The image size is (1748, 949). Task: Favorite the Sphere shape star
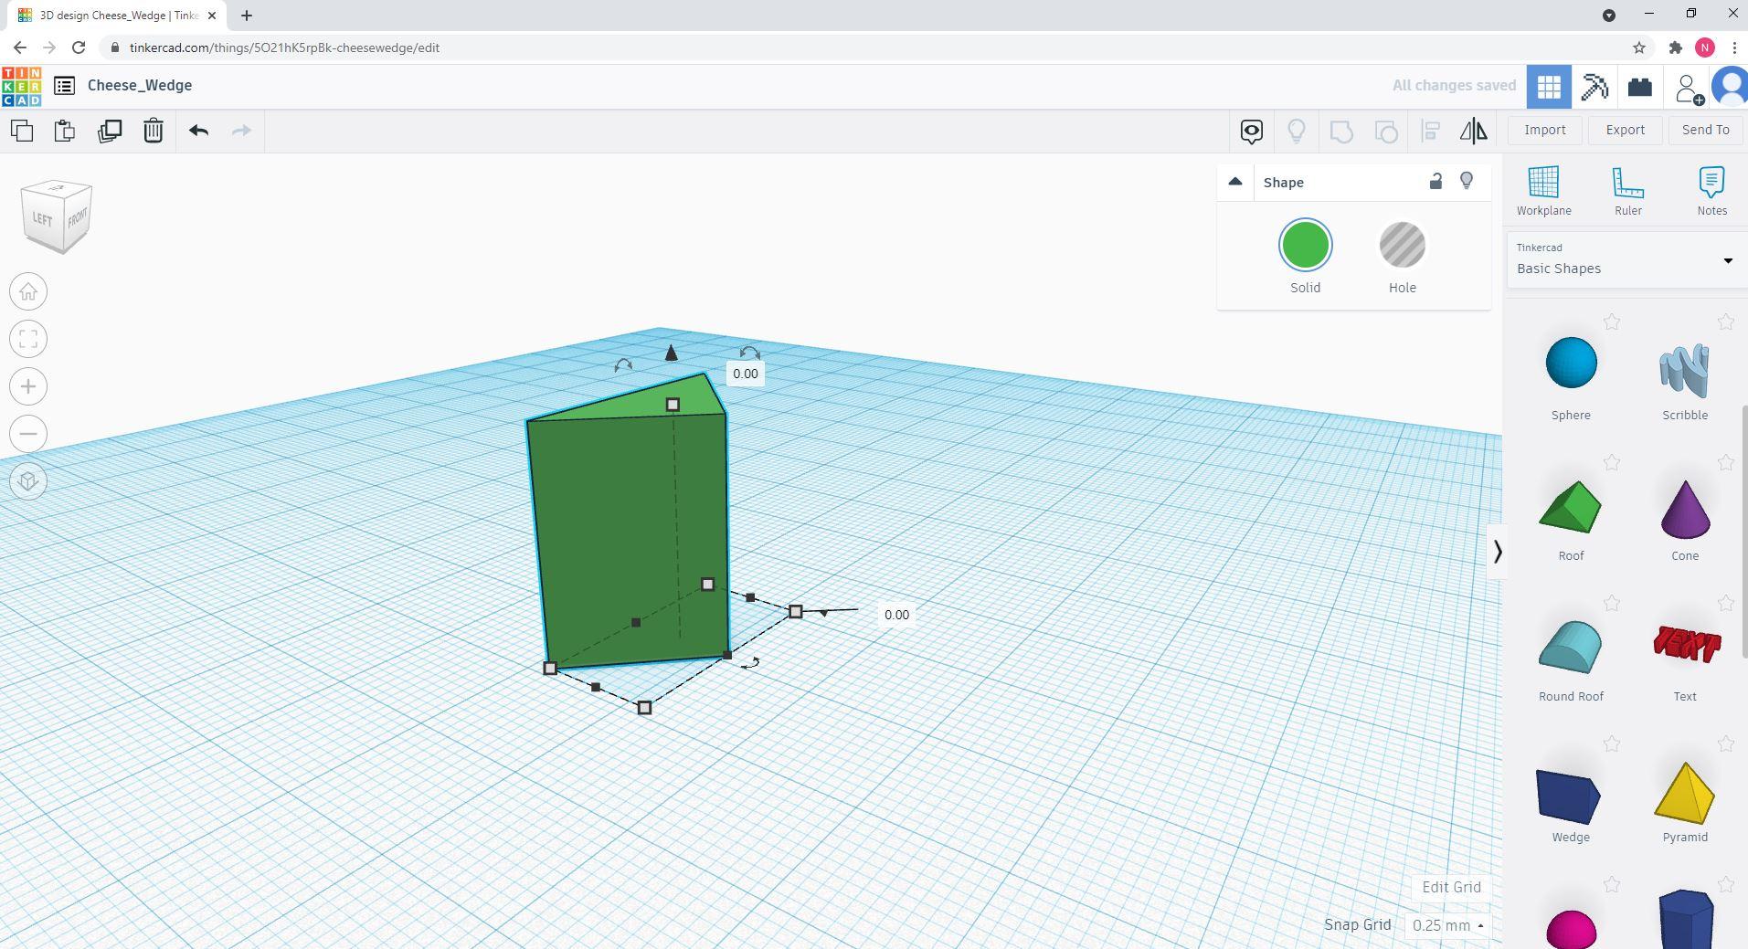pyautogui.click(x=1612, y=322)
